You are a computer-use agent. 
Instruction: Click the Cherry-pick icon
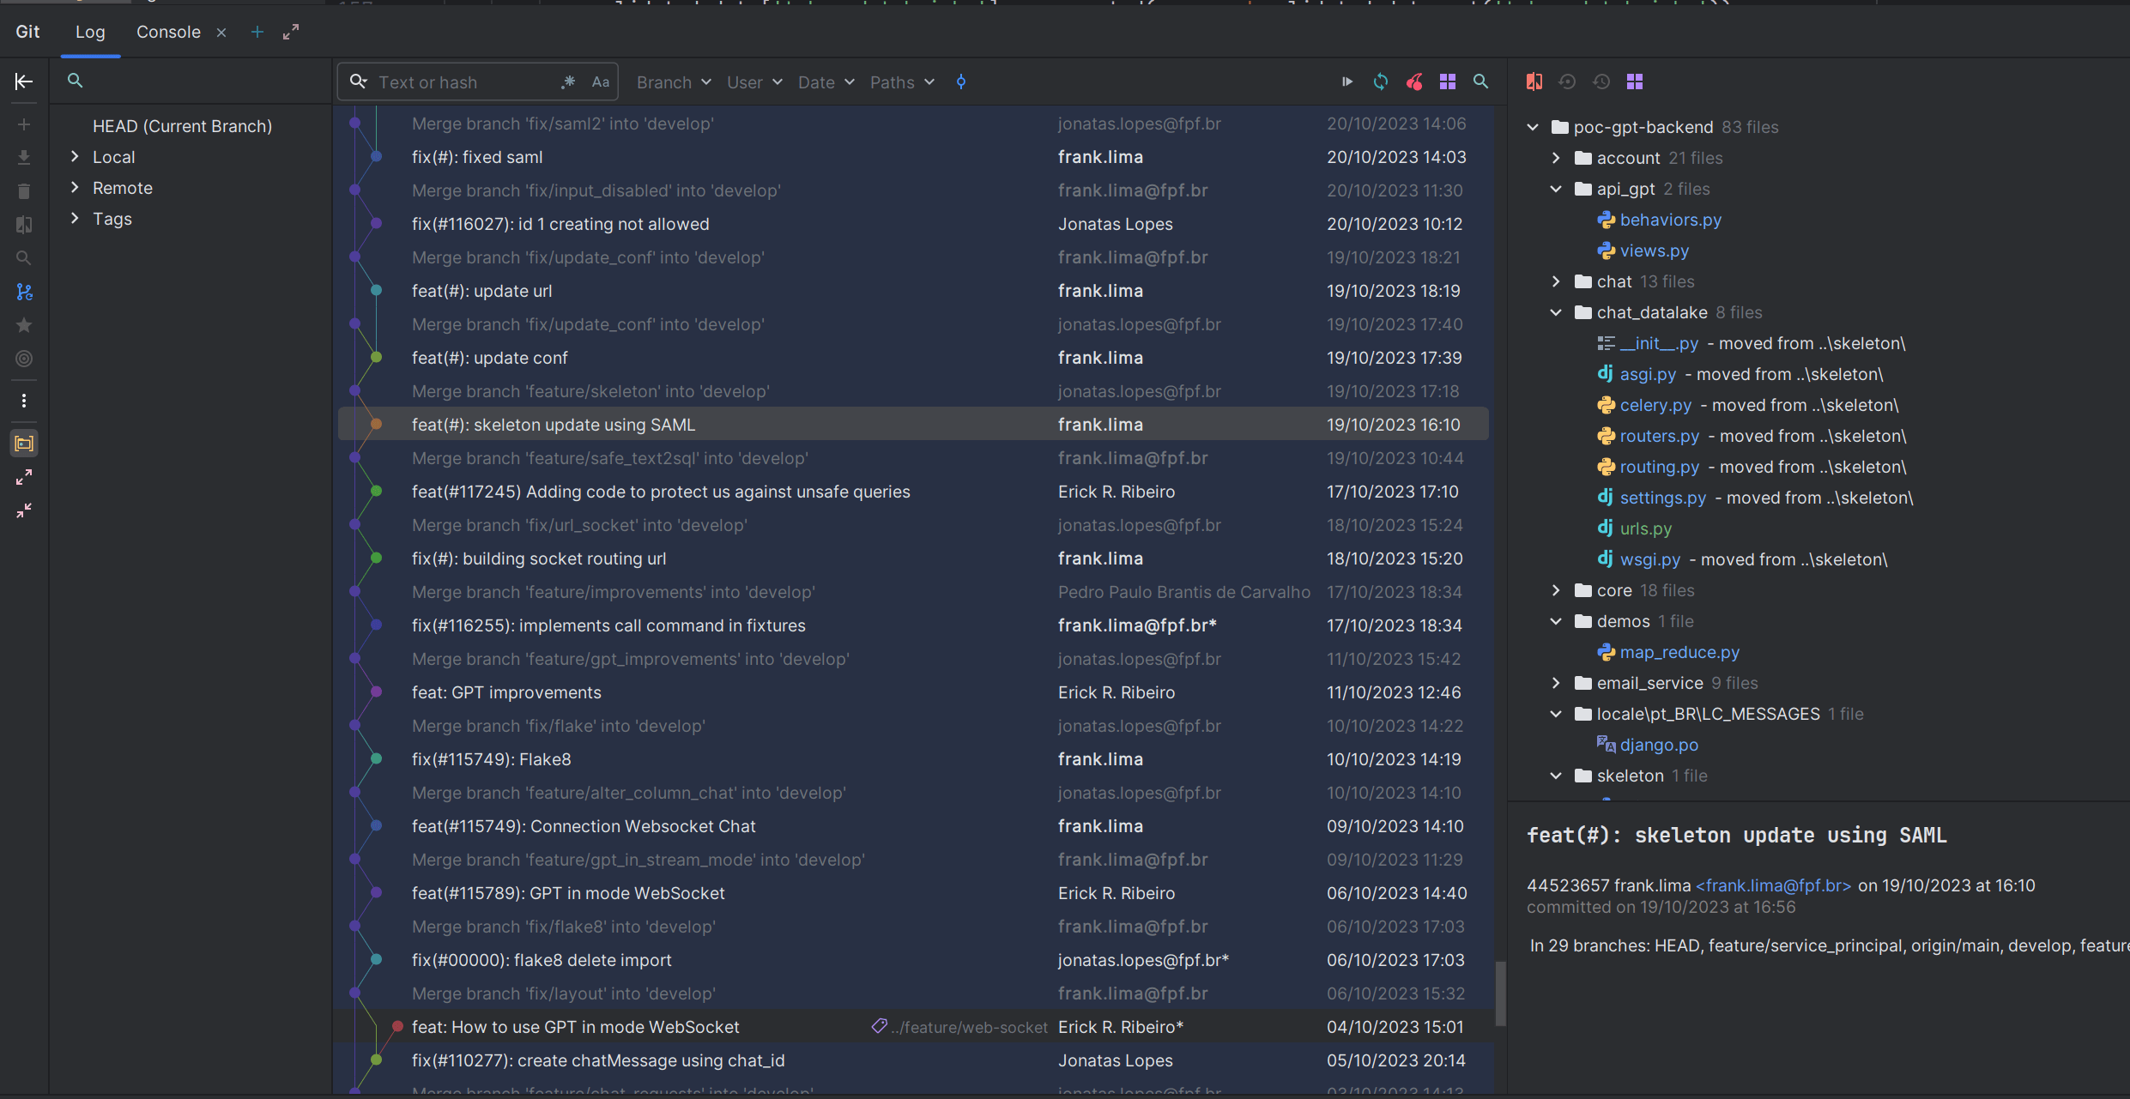click(1414, 82)
